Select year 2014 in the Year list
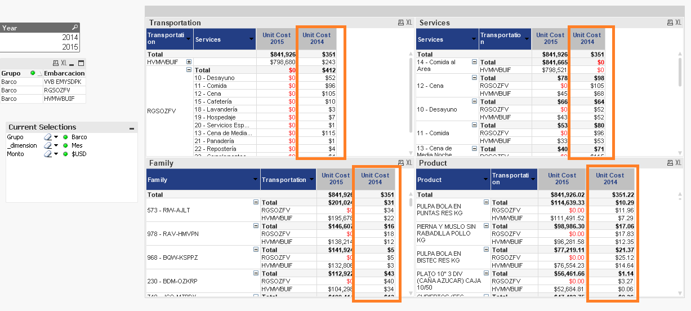Screen dimensions: 691x311 click(39, 37)
